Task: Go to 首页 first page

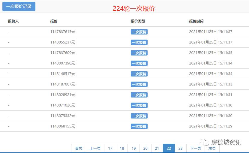Action: point(79,148)
